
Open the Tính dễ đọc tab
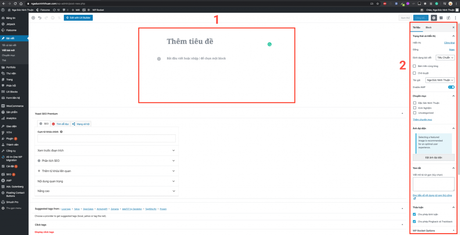(61, 124)
